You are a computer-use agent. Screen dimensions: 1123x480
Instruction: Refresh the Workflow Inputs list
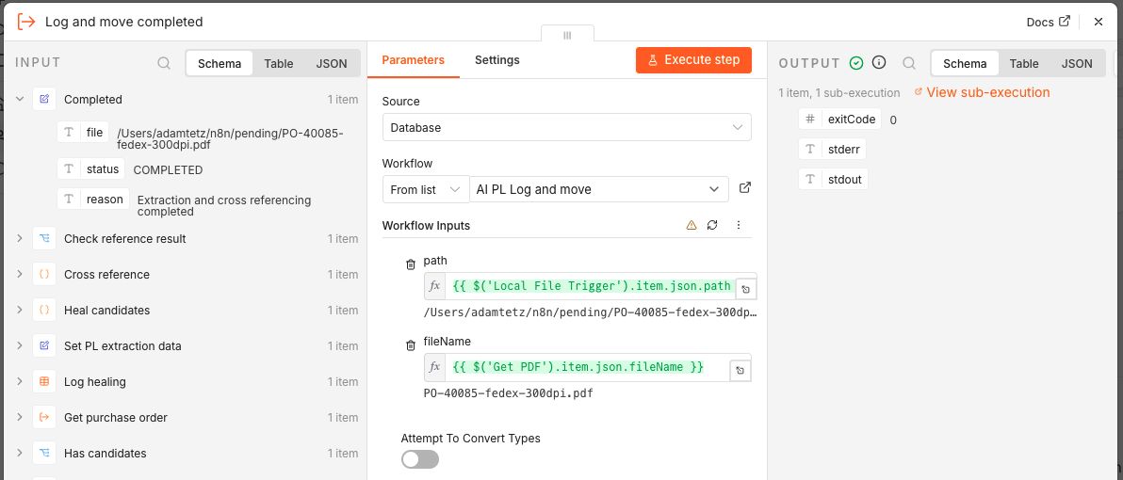[712, 225]
